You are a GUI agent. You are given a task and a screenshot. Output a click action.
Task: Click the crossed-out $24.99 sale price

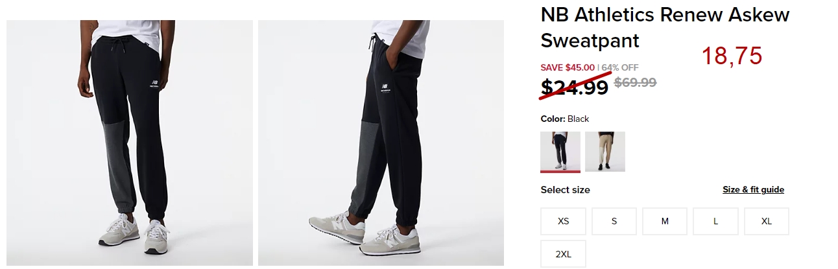coord(575,86)
